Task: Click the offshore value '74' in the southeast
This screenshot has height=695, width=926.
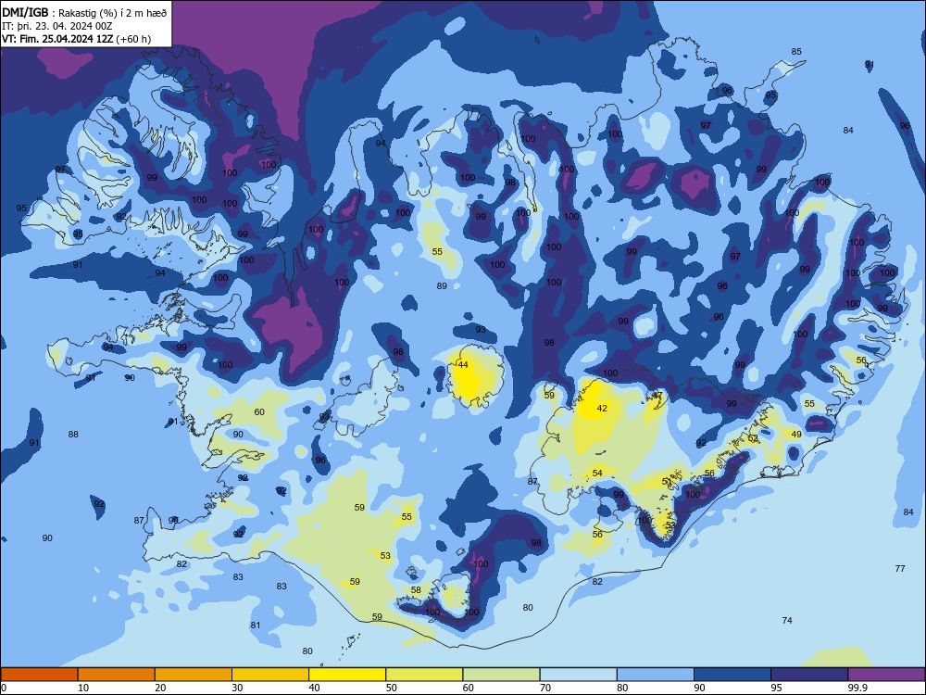Action: pos(786,621)
